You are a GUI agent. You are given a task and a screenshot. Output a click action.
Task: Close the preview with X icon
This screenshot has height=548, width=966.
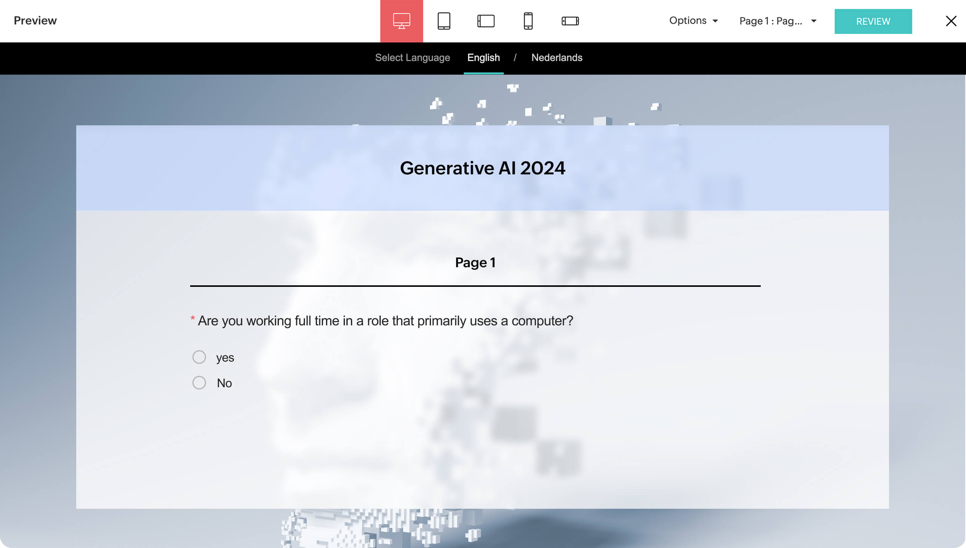[951, 21]
